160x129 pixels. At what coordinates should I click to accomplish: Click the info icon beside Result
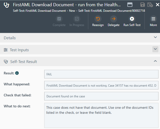tap(17, 73)
